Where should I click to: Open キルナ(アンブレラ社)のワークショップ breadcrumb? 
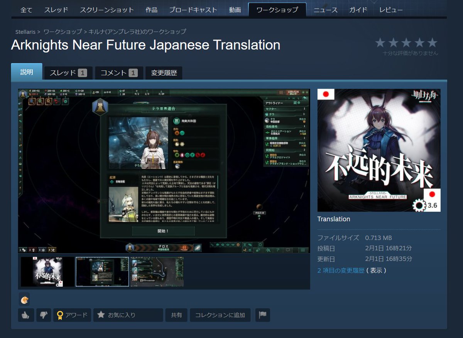pyautogui.click(x=137, y=32)
